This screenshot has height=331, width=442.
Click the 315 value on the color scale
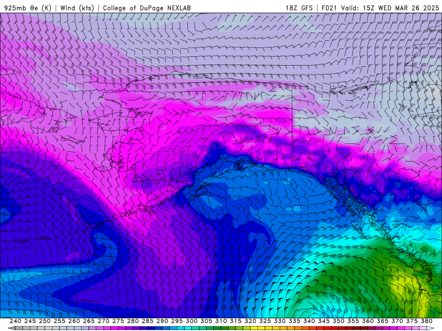pyautogui.click(x=236, y=321)
